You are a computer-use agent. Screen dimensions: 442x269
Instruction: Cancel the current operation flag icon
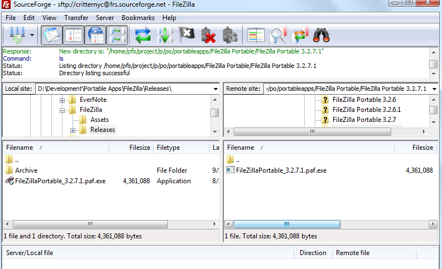(186, 35)
